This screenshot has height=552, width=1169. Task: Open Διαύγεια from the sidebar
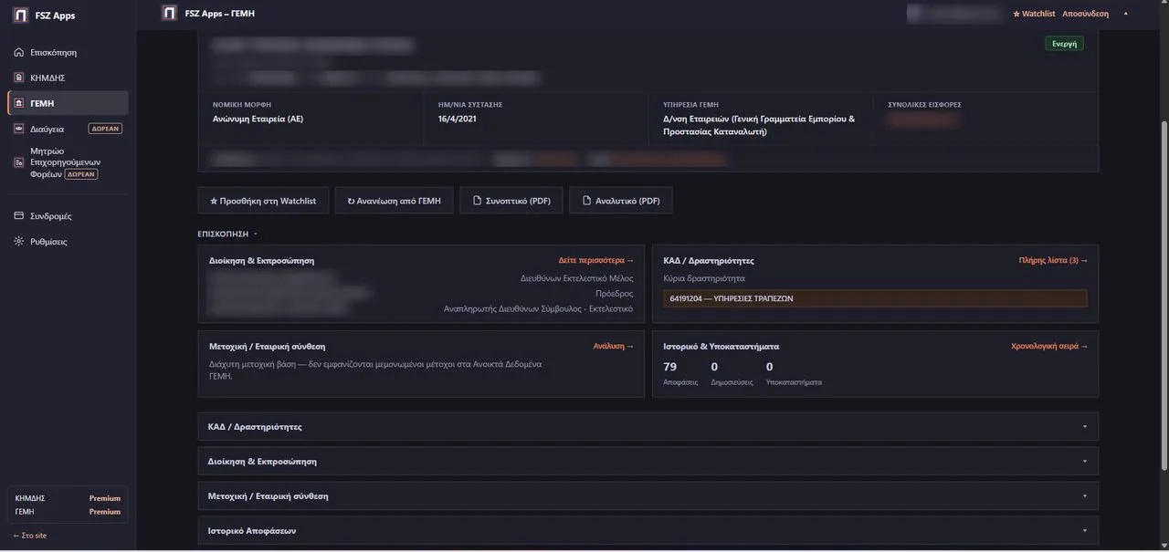[68, 129]
